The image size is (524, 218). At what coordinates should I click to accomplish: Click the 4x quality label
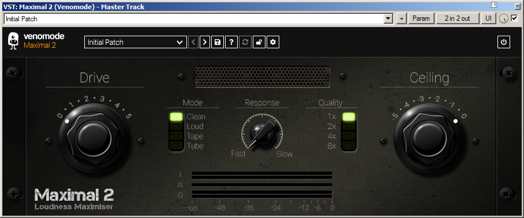[x=331, y=136]
